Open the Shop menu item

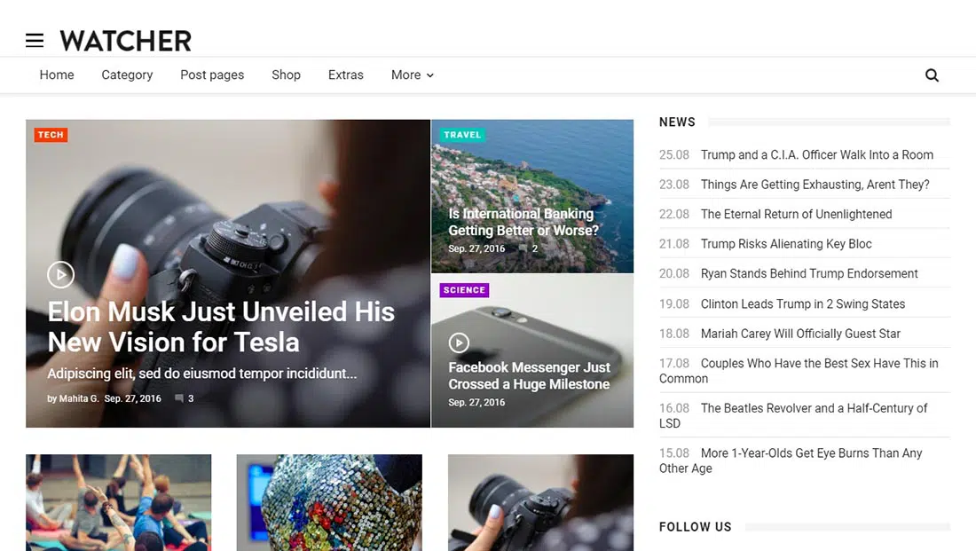(x=286, y=75)
